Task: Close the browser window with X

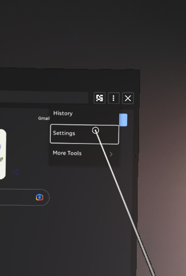Action: pyautogui.click(x=128, y=98)
